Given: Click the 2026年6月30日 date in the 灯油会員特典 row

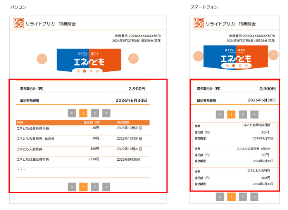Looking at the screenshot, I should click(x=128, y=160).
